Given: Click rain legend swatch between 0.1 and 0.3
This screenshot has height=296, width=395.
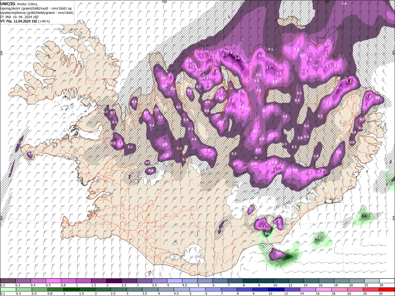Looking at the screenshot, I should (8, 290).
